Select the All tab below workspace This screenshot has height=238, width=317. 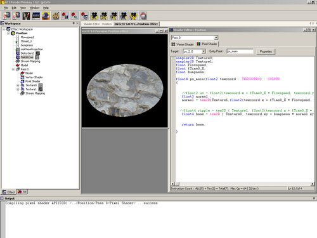[x=22, y=192]
